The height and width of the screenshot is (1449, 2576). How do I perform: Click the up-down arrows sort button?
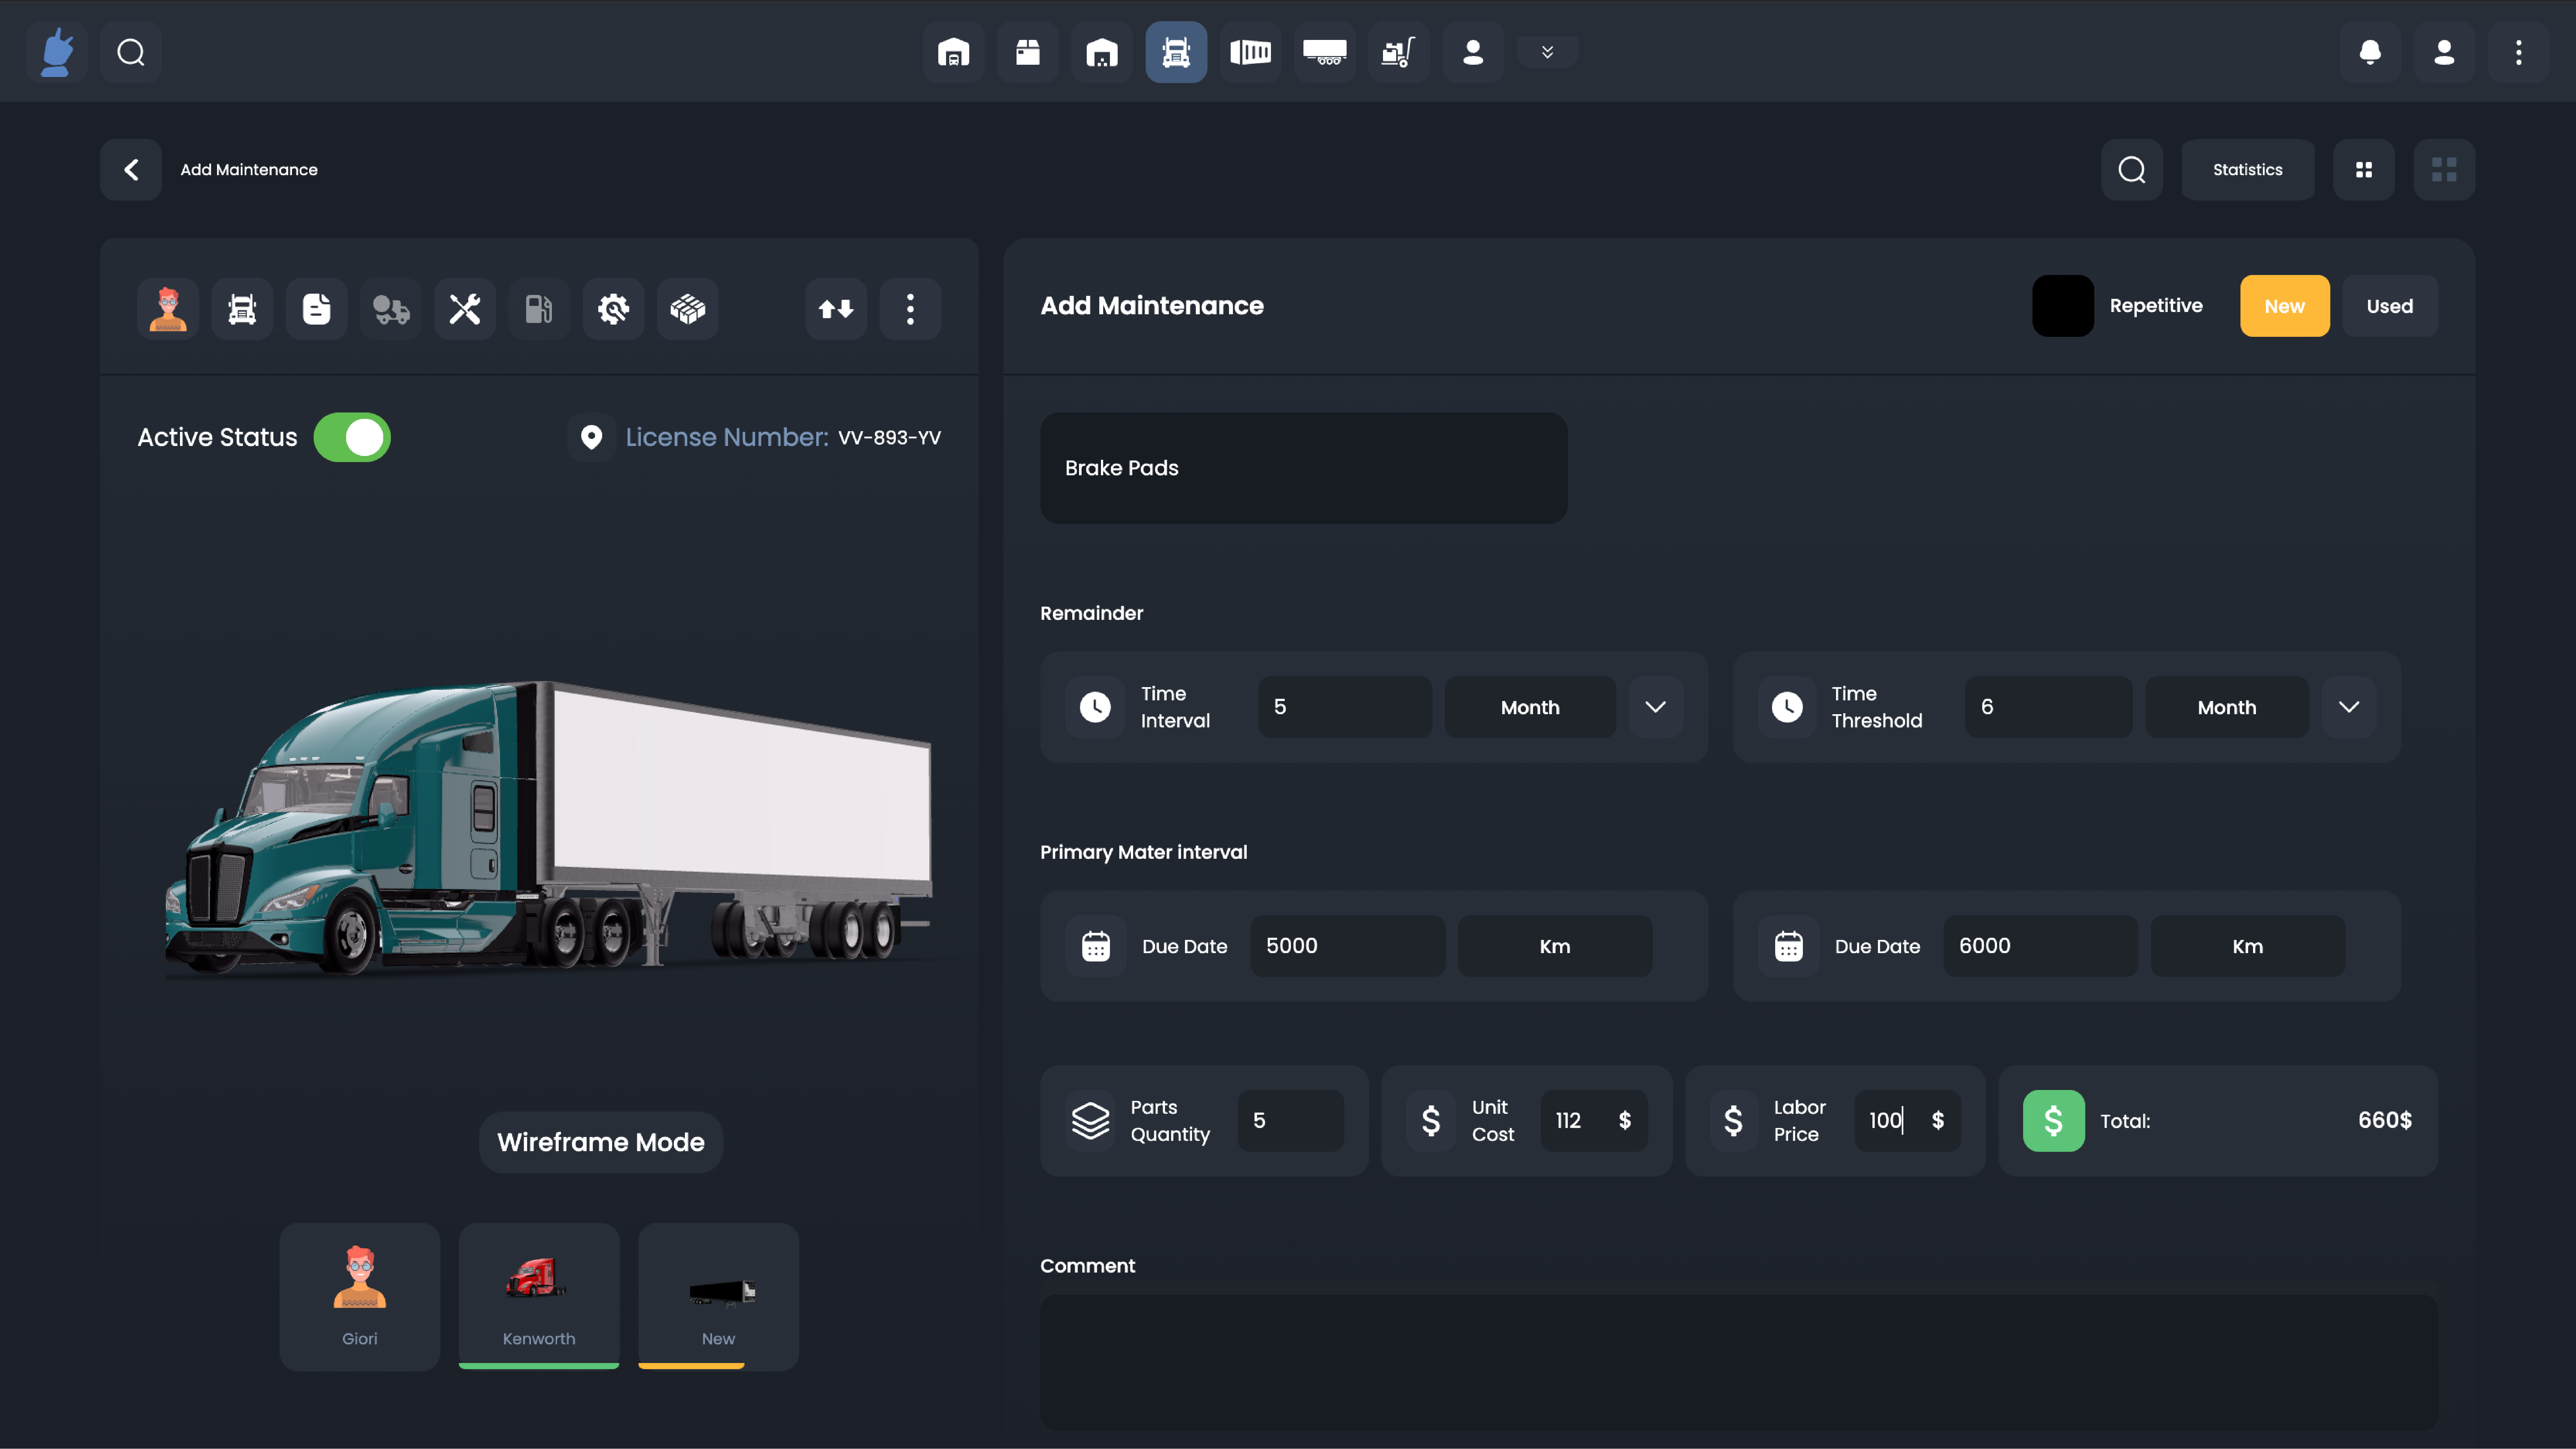(836, 309)
